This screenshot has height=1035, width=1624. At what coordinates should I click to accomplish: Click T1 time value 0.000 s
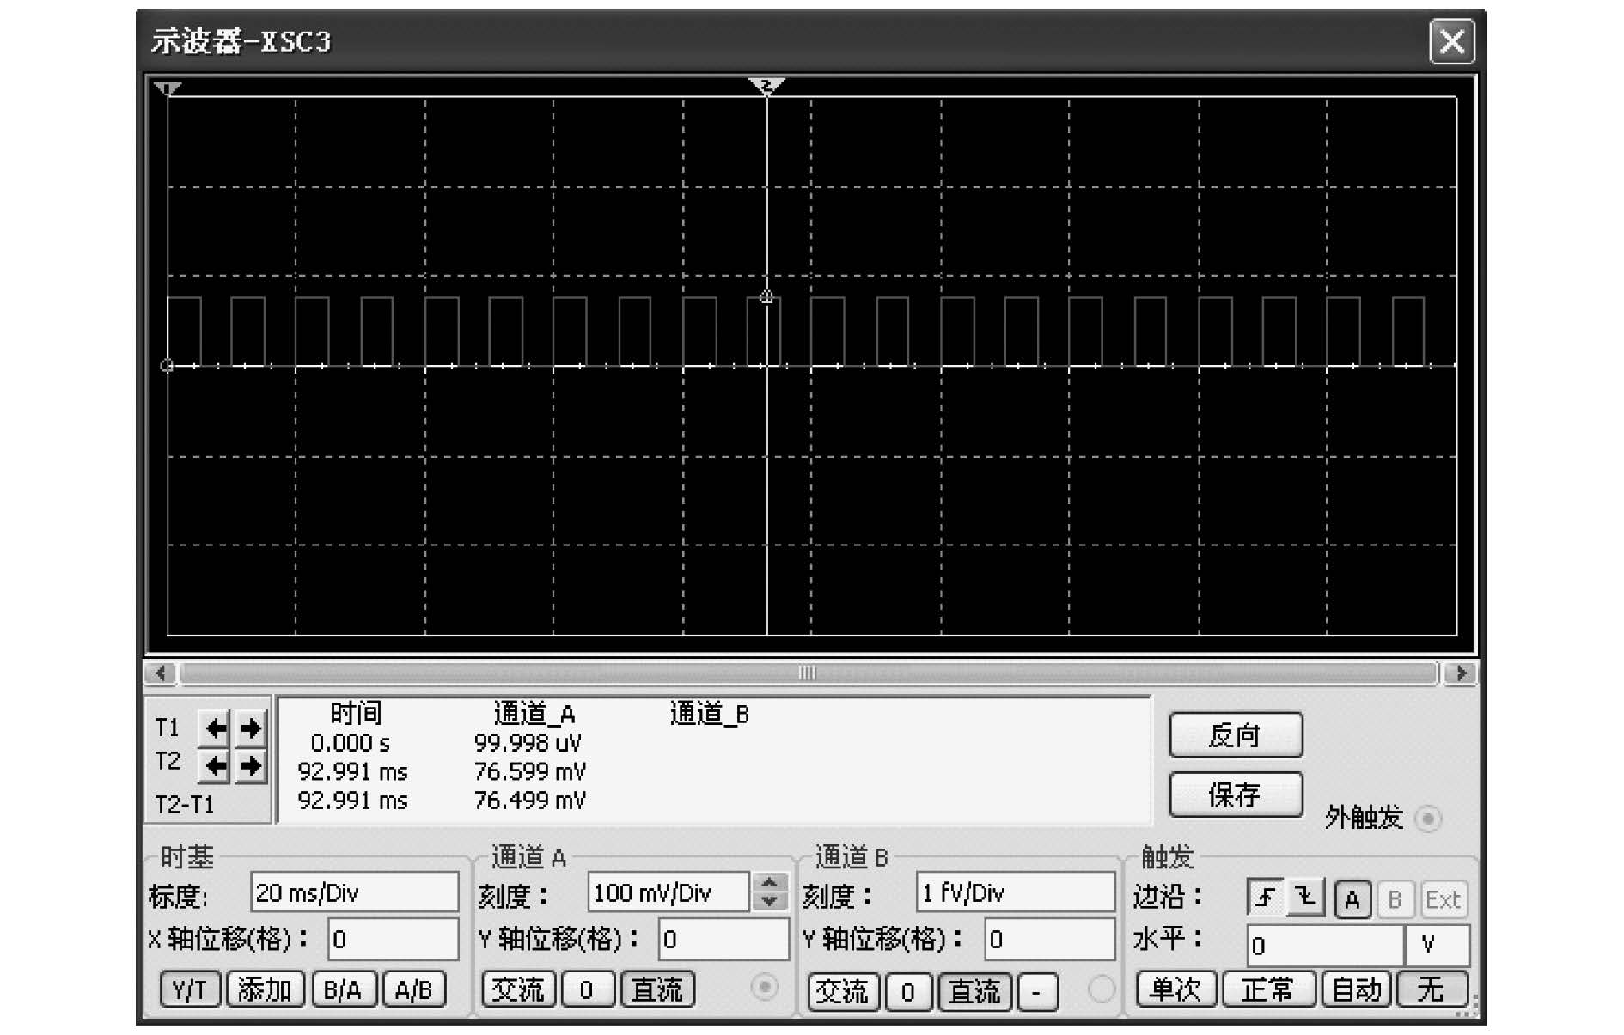point(351,743)
